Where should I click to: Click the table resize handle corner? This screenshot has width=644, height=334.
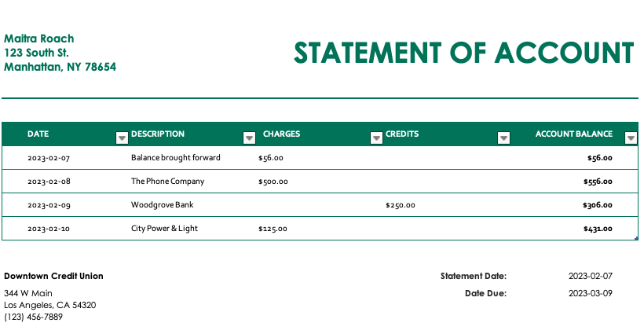pyautogui.click(x=636, y=238)
